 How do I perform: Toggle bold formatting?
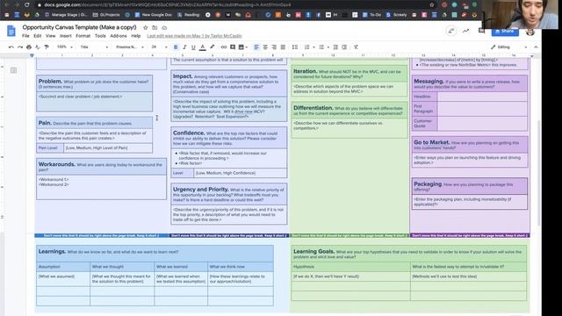point(176,47)
